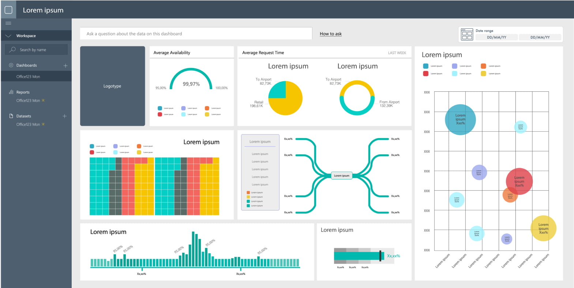Focus the Search by name field
This screenshot has height=288, width=574.
(x=36, y=49)
